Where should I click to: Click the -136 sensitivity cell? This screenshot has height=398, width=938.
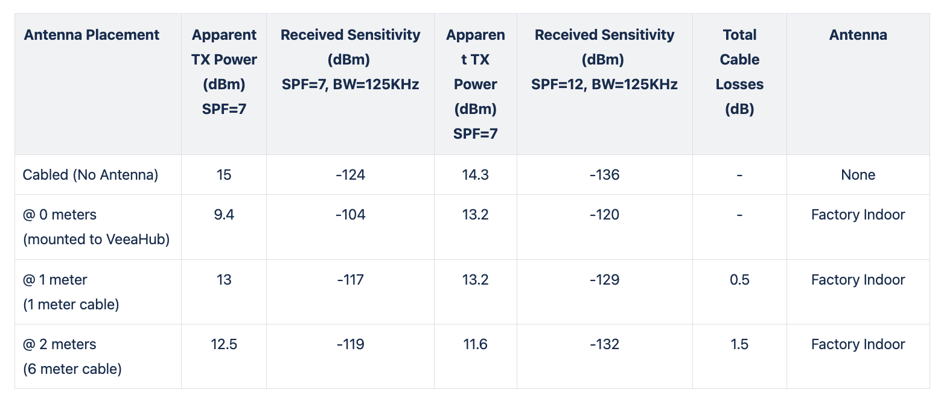tap(604, 175)
